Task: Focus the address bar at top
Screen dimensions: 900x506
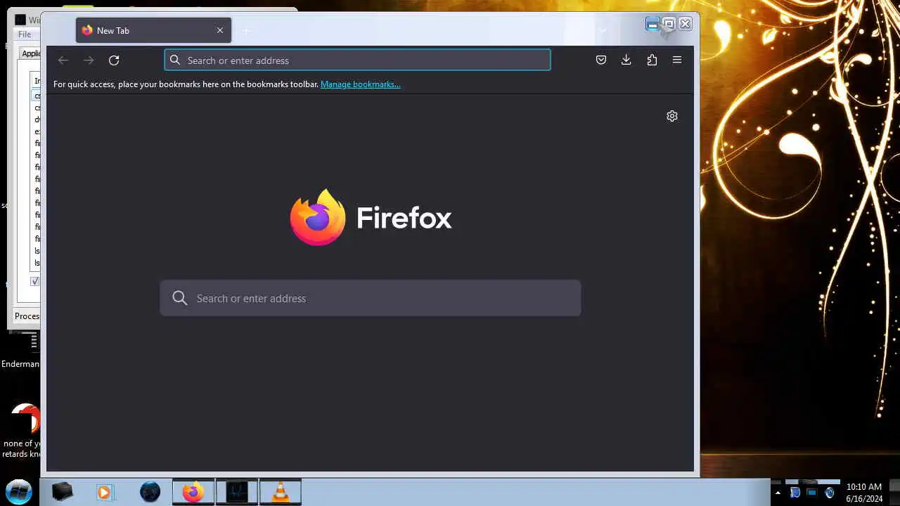Action: click(x=357, y=60)
